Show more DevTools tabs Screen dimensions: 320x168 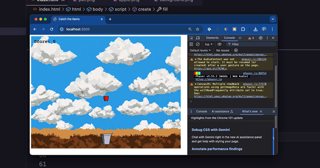pyautogui.click(x=240, y=38)
